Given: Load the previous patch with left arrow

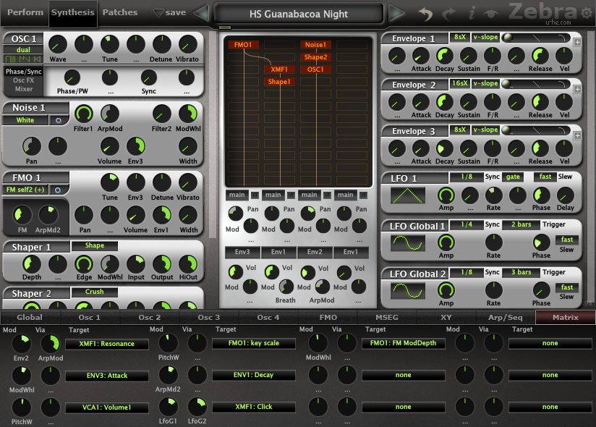Looking at the screenshot, I should [x=201, y=13].
